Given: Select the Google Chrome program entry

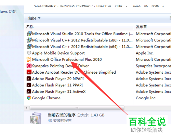Looking at the screenshot, I should coord(46,98).
